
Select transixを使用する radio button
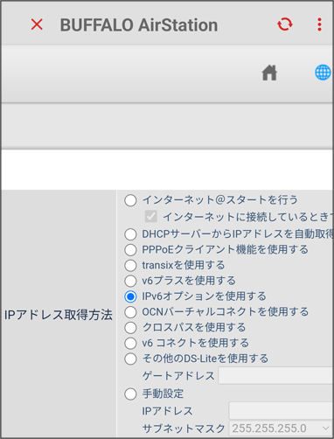[130, 266]
